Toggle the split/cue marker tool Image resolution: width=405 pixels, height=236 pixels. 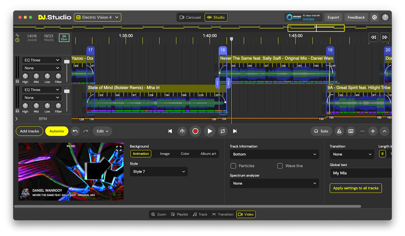182,131
